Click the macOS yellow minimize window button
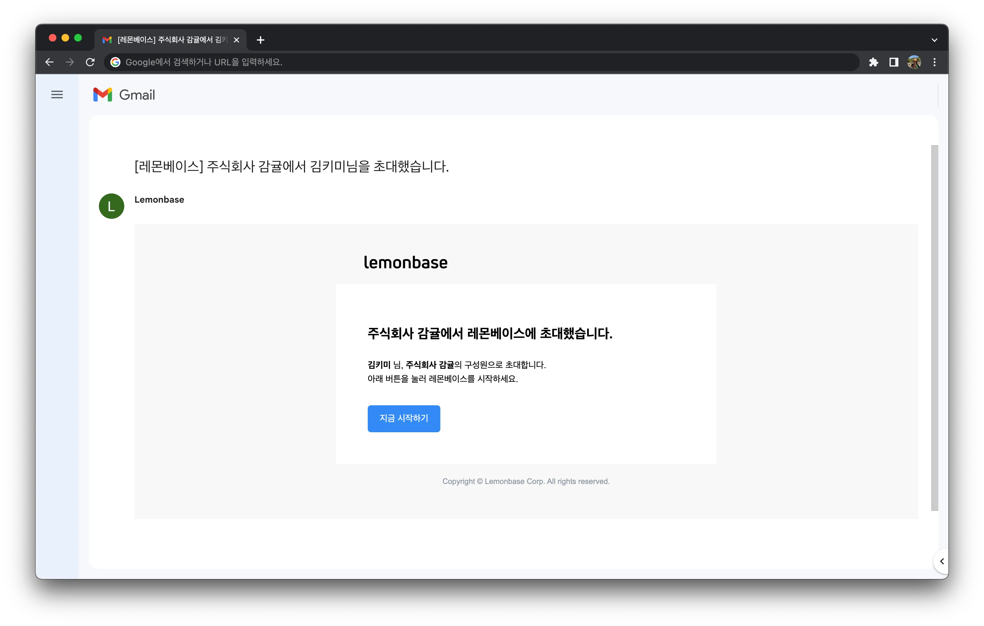The width and height of the screenshot is (984, 626). click(x=65, y=38)
